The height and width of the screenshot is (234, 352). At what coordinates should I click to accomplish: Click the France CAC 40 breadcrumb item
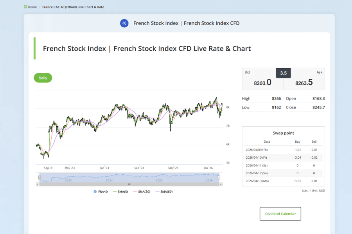pos(73,7)
